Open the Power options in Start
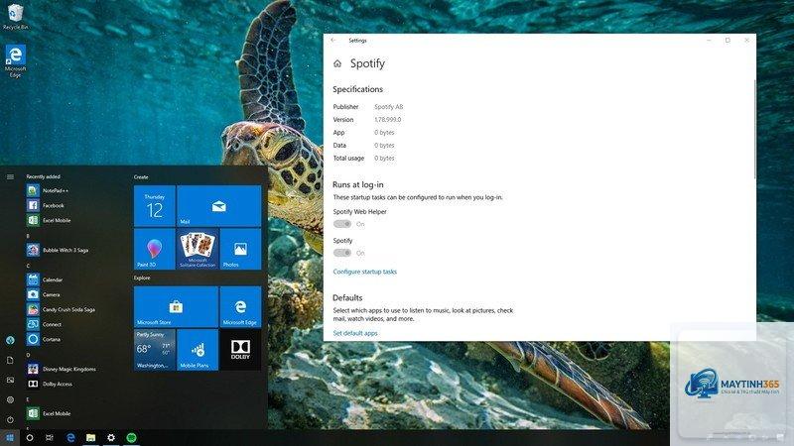Image resolution: width=794 pixels, height=446 pixels. point(10,419)
